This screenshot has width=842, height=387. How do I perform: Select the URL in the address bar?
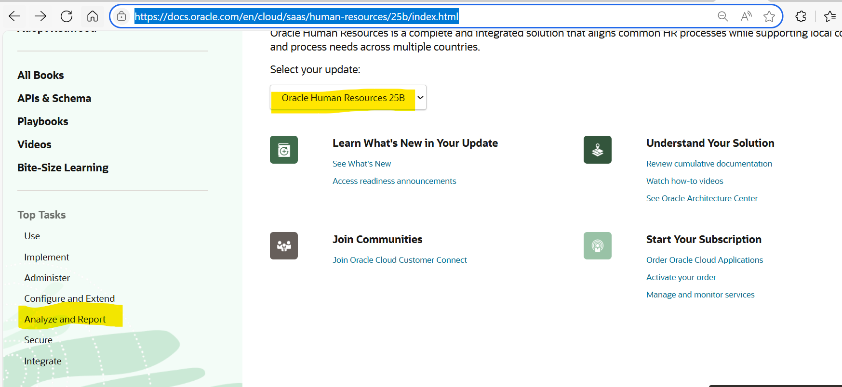click(x=296, y=17)
